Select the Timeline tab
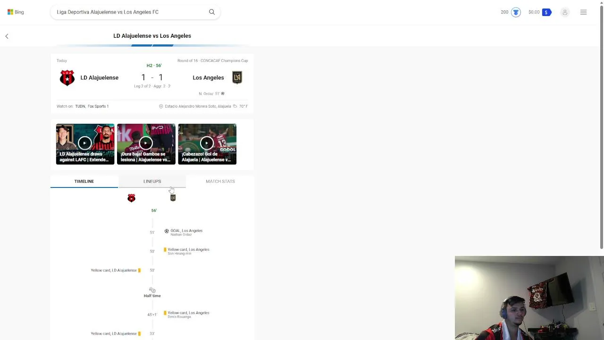Screen dimensions: 604x340 click(x=84, y=181)
